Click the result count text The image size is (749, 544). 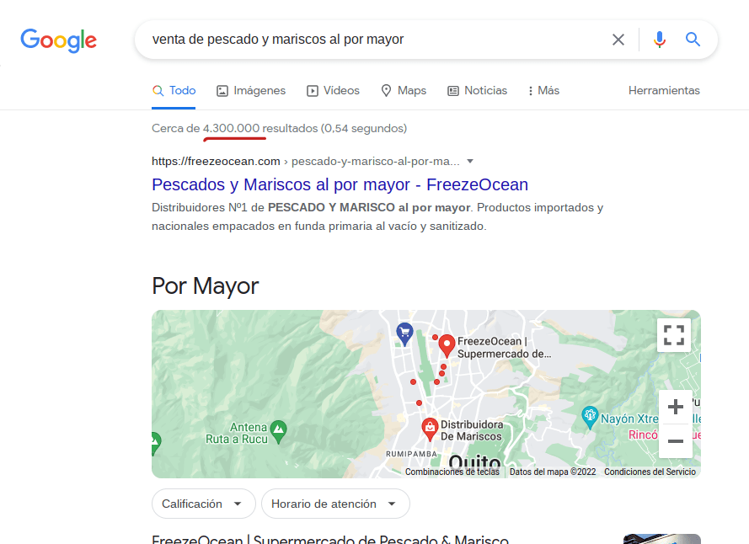tap(280, 129)
